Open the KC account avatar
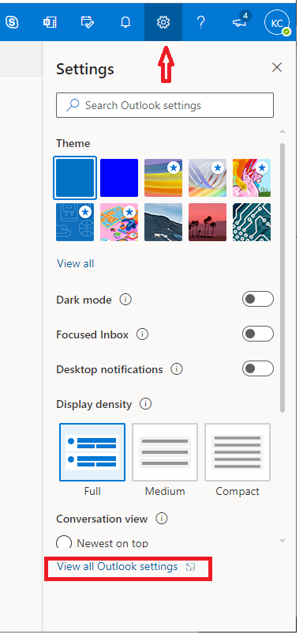The height and width of the screenshot is (642, 303). pyautogui.click(x=277, y=22)
